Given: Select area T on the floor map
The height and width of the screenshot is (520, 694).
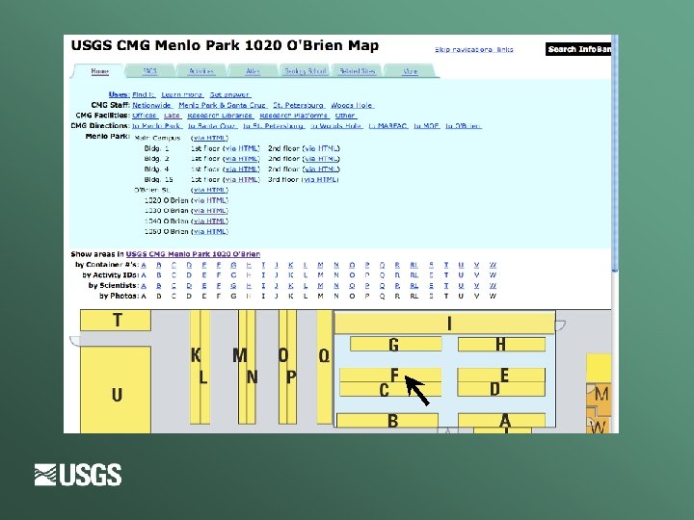Looking at the screenshot, I should pyautogui.click(x=116, y=320).
